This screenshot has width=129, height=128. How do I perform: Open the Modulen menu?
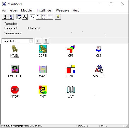coord(27,10)
